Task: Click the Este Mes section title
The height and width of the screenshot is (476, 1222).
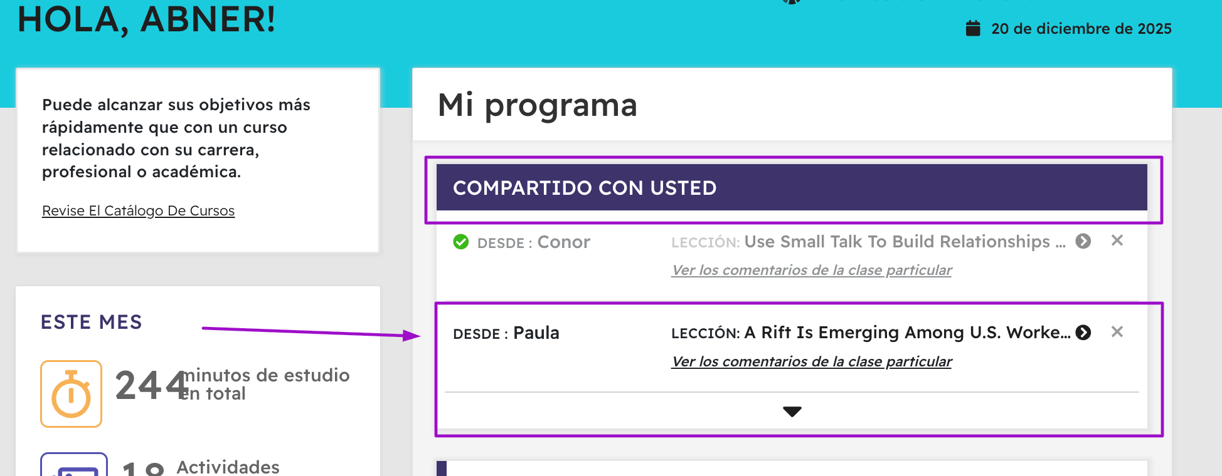Action: click(x=92, y=322)
